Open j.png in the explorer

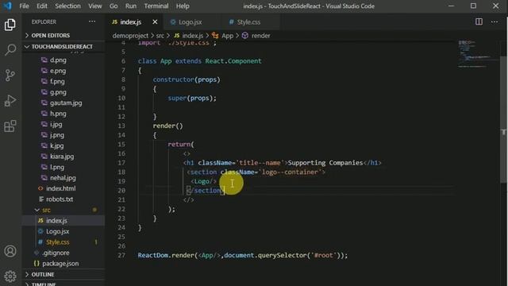[x=57, y=135]
